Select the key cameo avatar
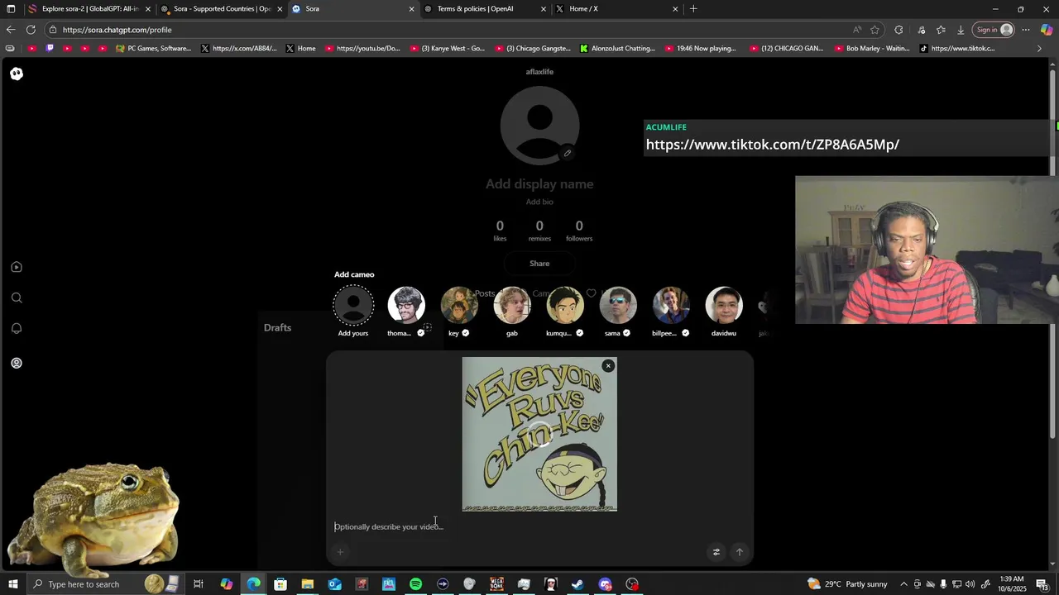The width and height of the screenshot is (1059, 595). [x=459, y=306]
